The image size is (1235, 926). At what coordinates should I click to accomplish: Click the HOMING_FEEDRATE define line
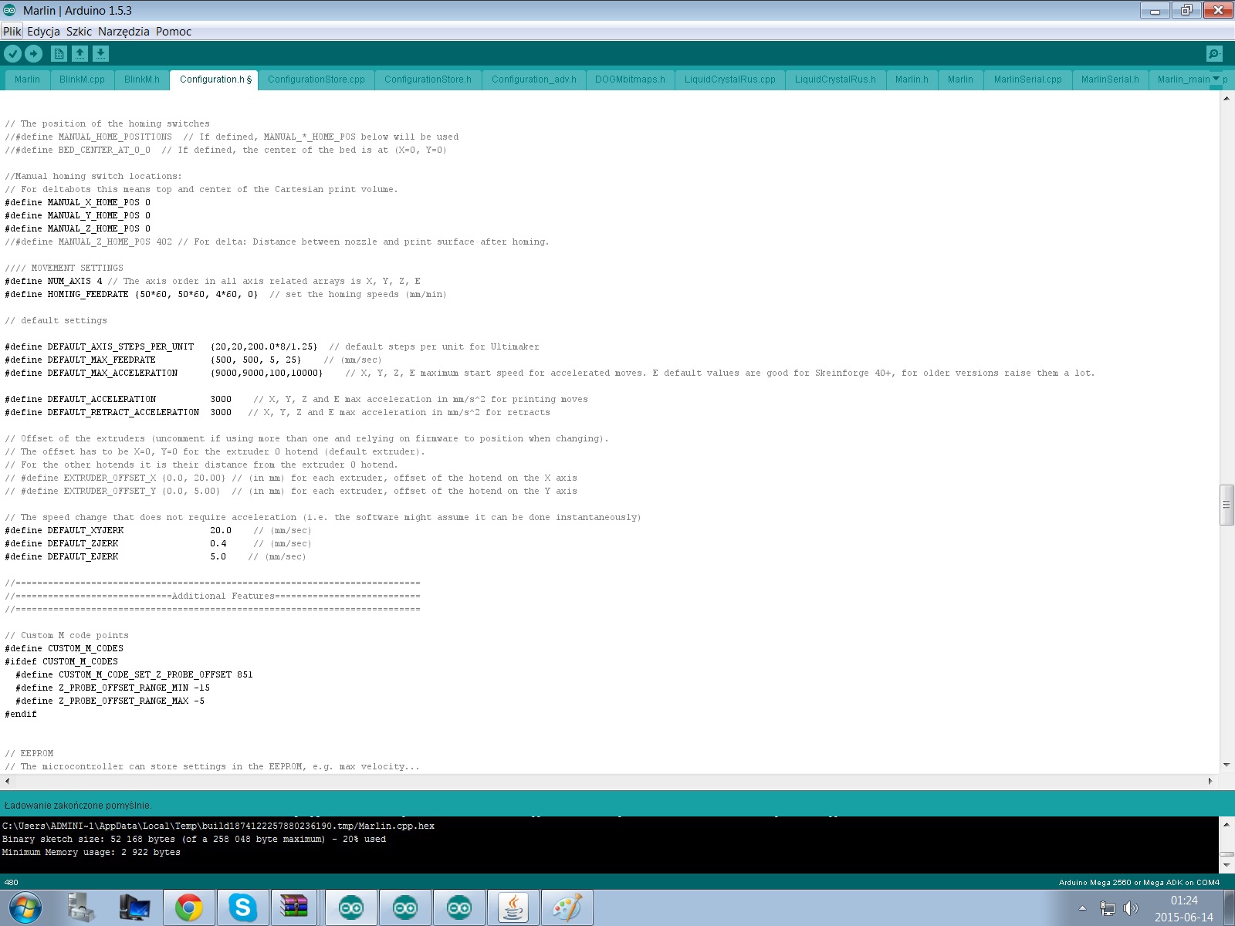coord(225,295)
